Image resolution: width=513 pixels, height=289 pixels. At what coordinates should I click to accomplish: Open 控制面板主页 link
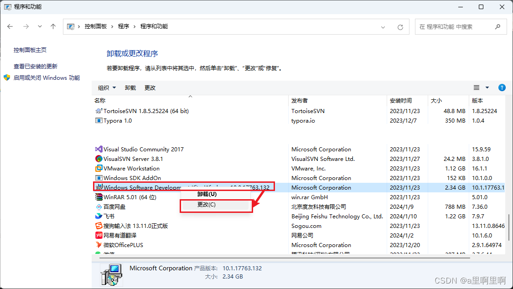pyautogui.click(x=30, y=50)
